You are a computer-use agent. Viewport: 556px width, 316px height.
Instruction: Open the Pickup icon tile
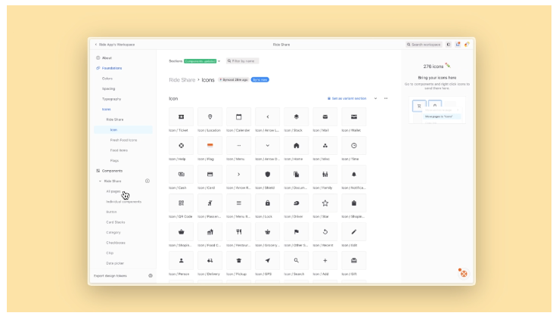(x=238, y=260)
